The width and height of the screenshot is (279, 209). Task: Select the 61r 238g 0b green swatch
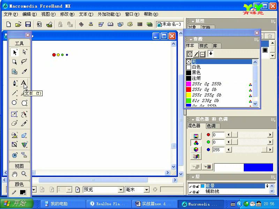pyautogui.click(x=219, y=101)
